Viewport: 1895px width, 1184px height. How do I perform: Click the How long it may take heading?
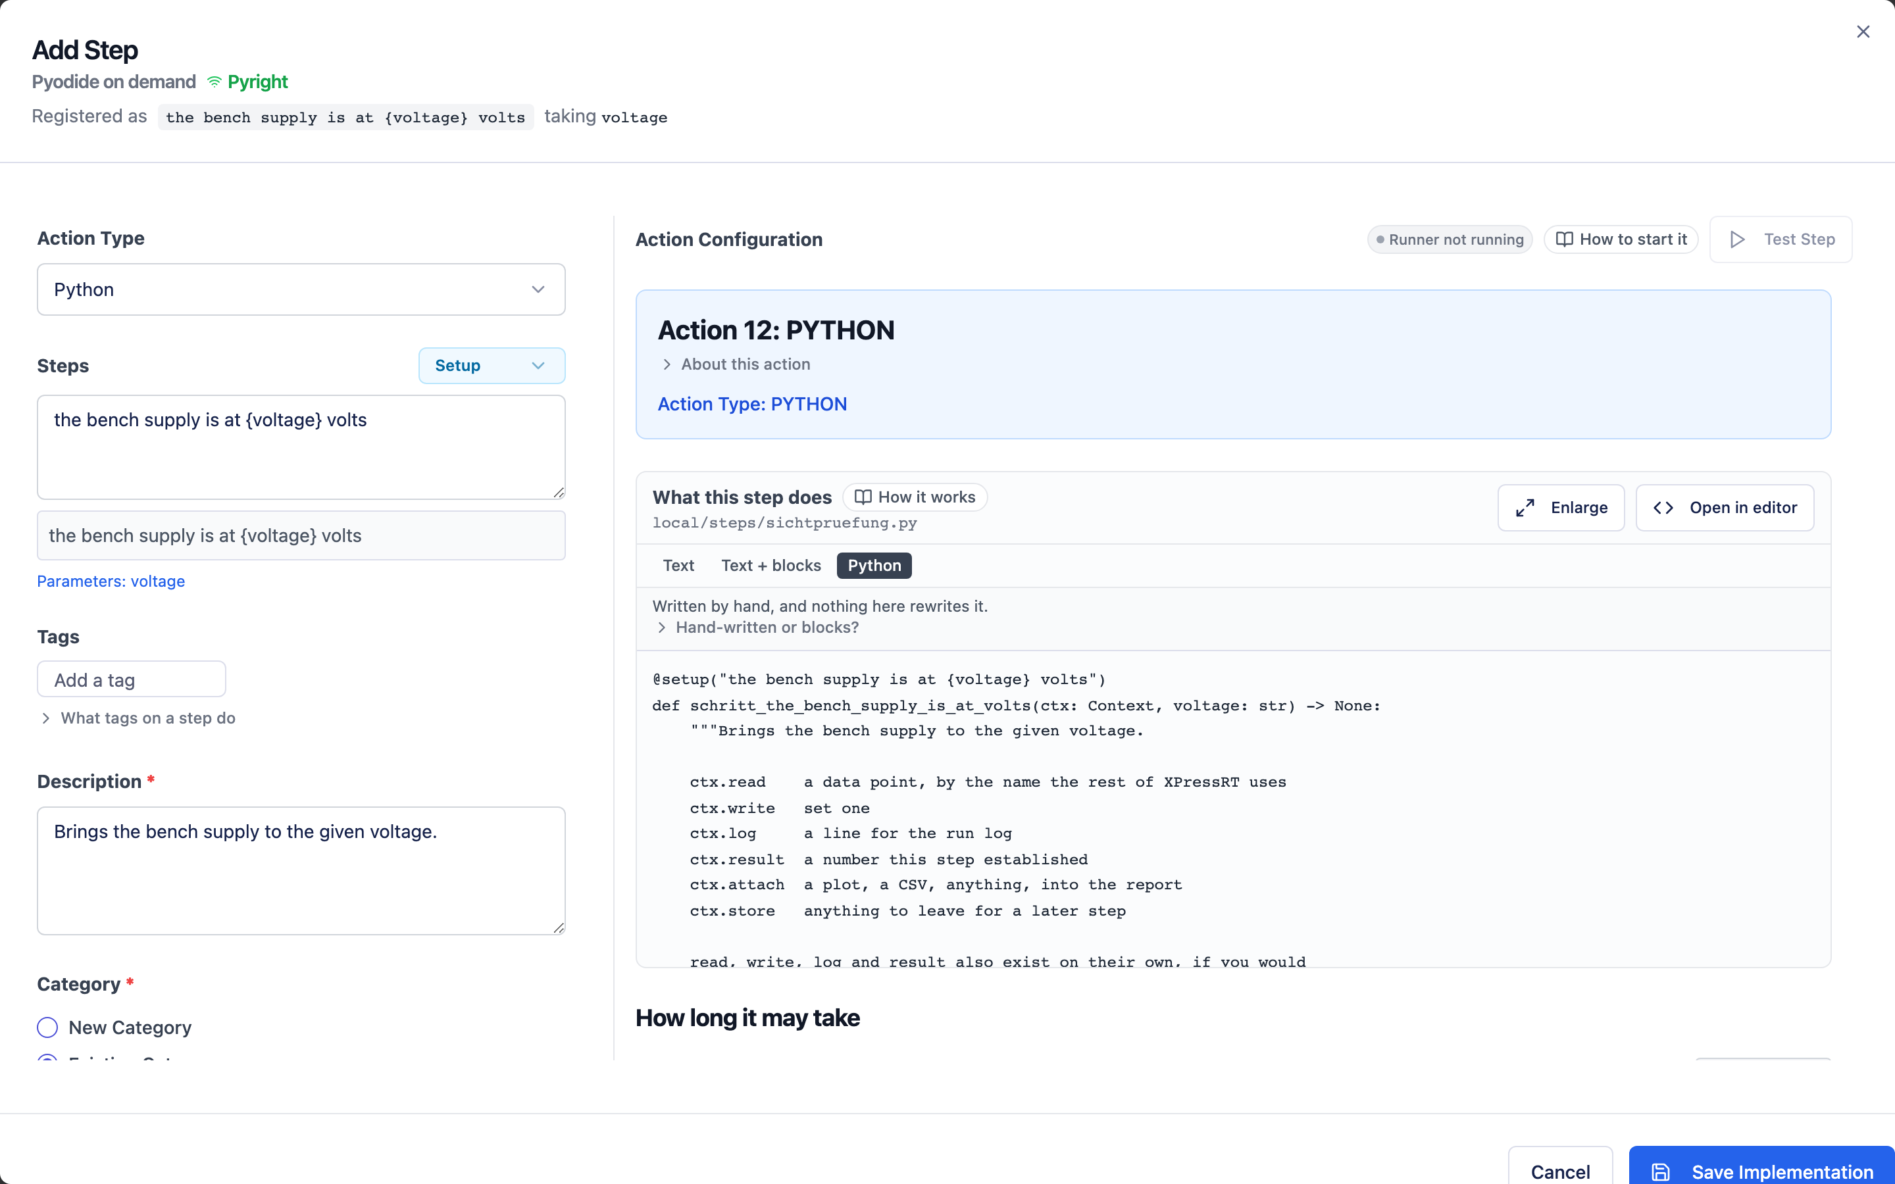(x=748, y=1018)
